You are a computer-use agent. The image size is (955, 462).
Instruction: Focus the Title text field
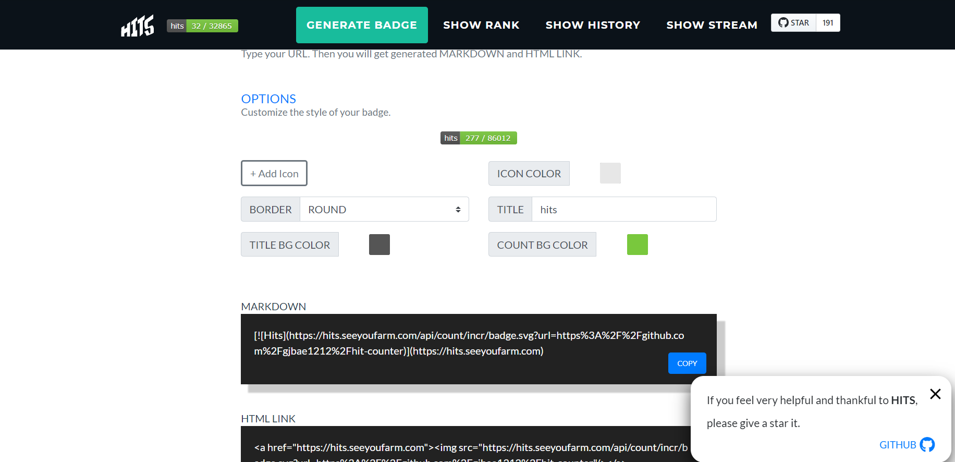coord(624,209)
